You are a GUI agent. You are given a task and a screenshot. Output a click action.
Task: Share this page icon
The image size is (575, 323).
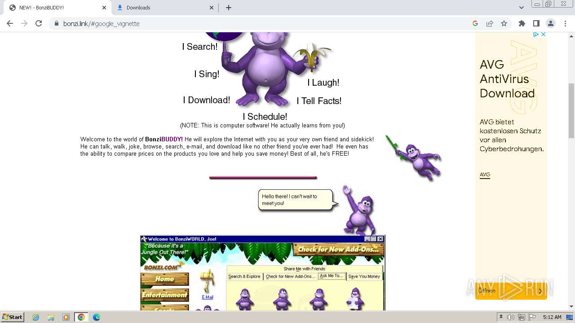(x=490, y=23)
